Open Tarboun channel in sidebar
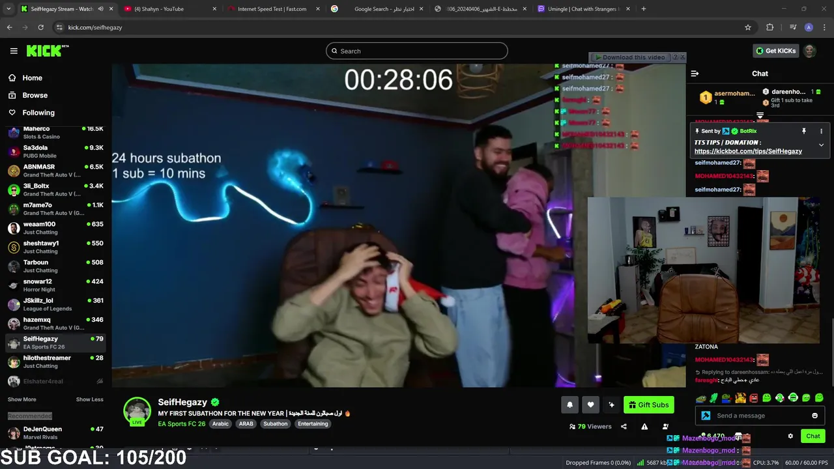The image size is (834, 469). pyautogui.click(x=55, y=266)
